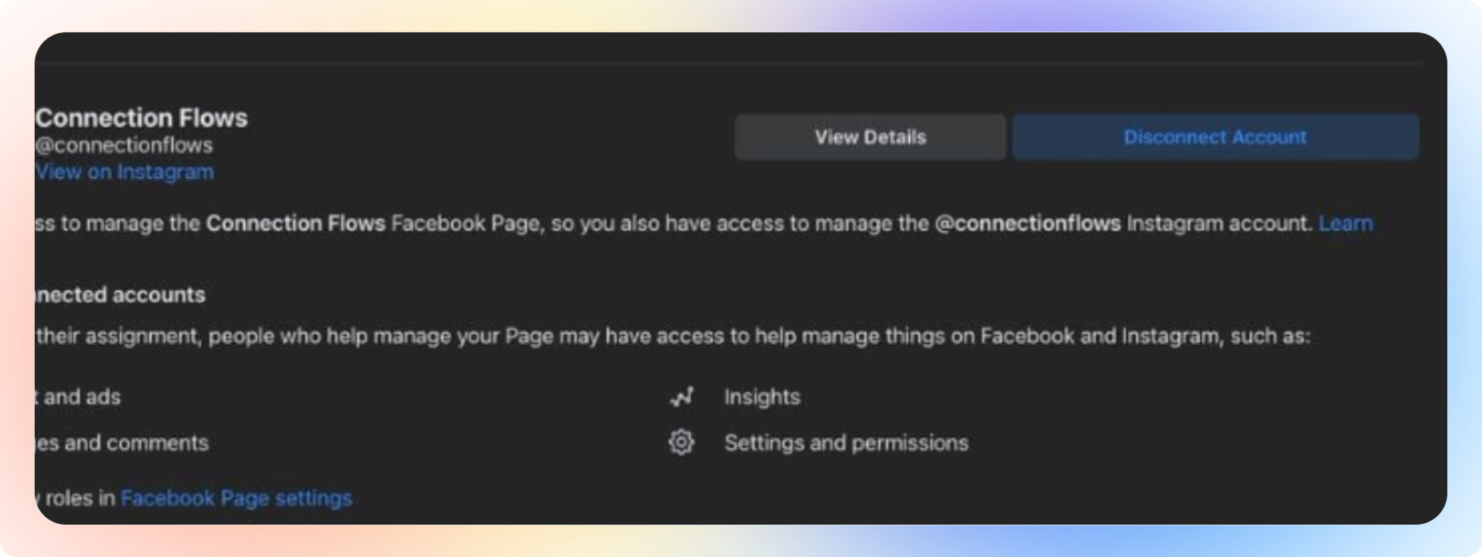1482x557 pixels.
Task: Click the Settings and permissions label
Action: pos(846,443)
